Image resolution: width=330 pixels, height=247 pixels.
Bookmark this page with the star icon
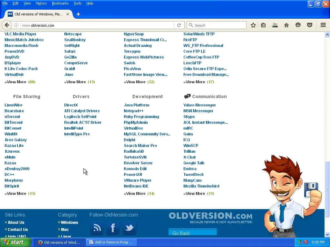coord(253,25)
